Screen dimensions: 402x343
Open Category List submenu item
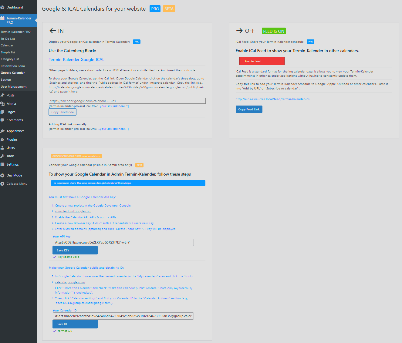point(10,59)
